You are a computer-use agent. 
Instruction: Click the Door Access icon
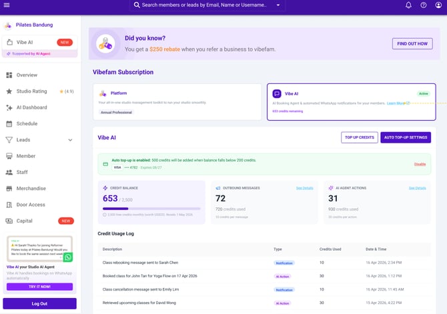pyautogui.click(x=9, y=205)
